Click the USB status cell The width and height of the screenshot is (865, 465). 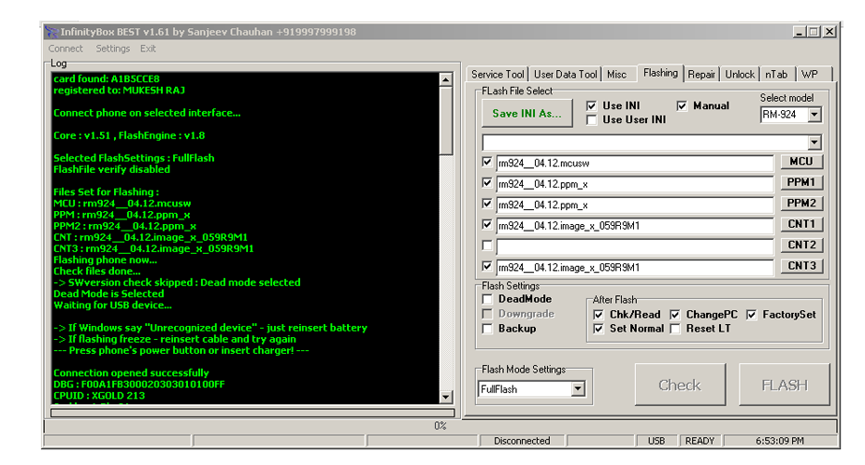click(x=656, y=441)
